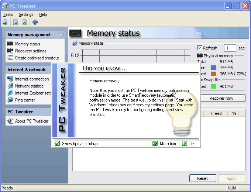Click the More tips green arrow icon

155,143
